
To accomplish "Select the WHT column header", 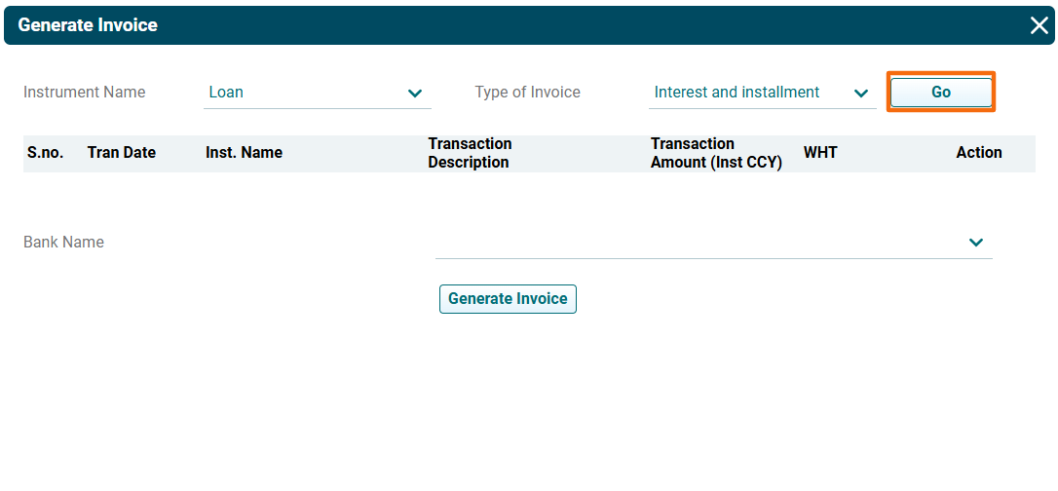I will click(x=820, y=153).
